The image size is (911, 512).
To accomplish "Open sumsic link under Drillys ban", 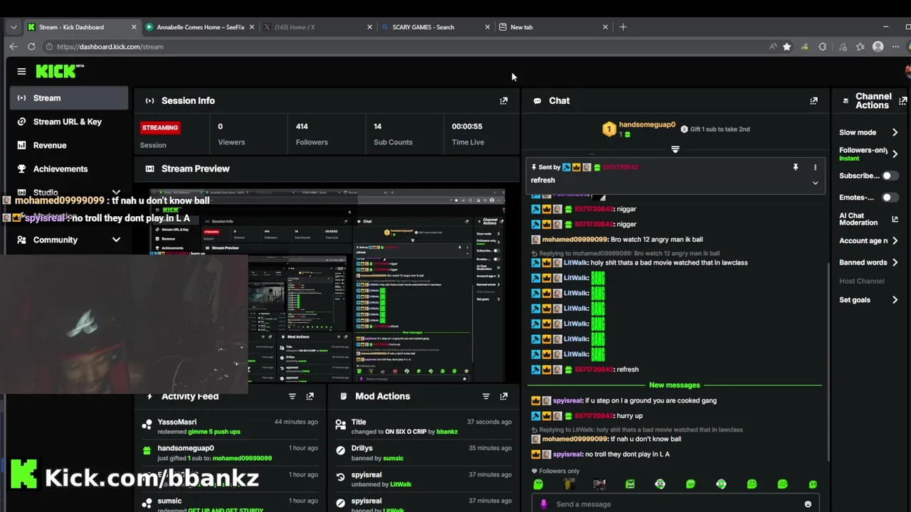I will click(393, 459).
